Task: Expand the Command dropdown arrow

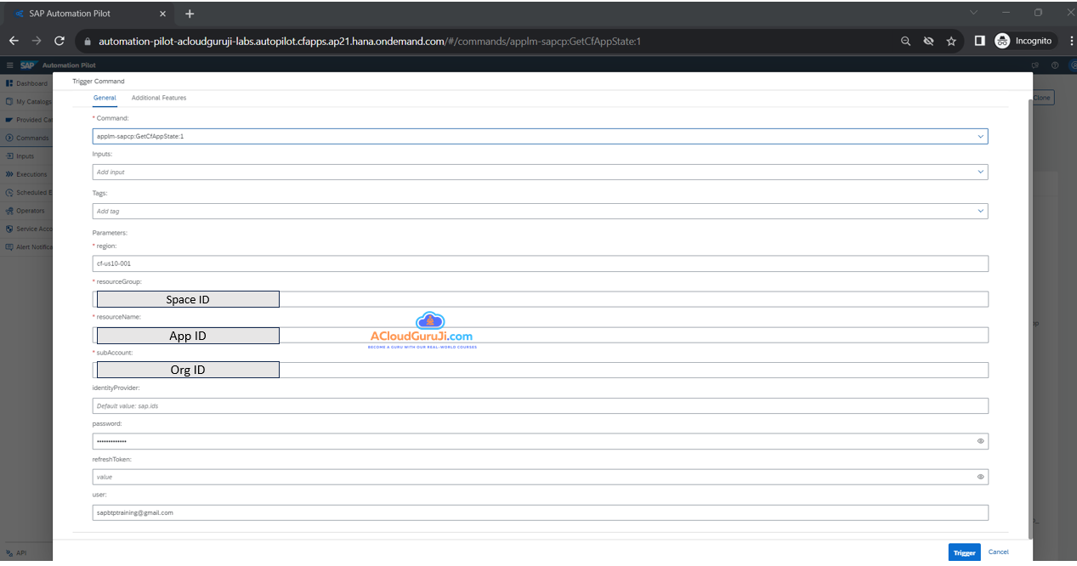Action: click(980, 136)
